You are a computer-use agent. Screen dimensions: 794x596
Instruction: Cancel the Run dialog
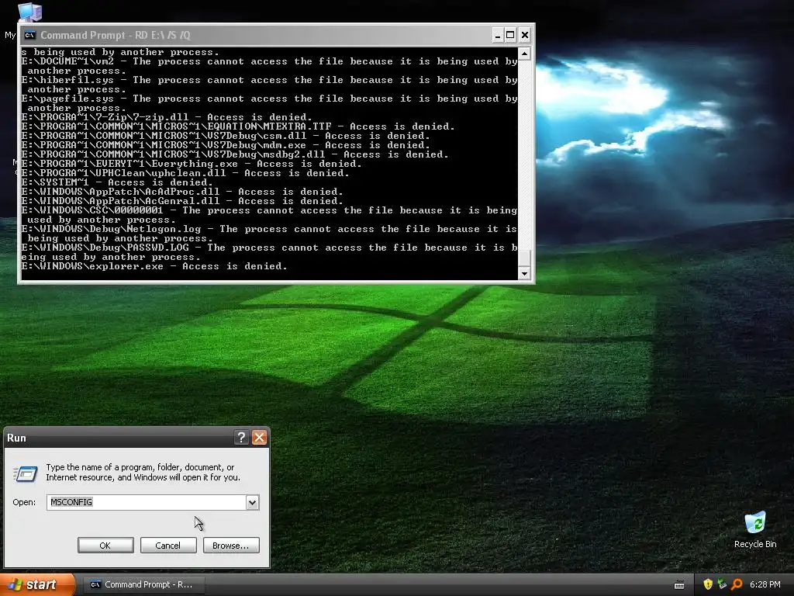point(168,546)
